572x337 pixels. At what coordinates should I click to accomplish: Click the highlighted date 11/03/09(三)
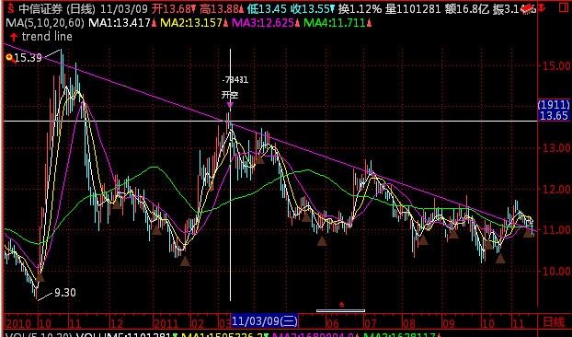265,321
